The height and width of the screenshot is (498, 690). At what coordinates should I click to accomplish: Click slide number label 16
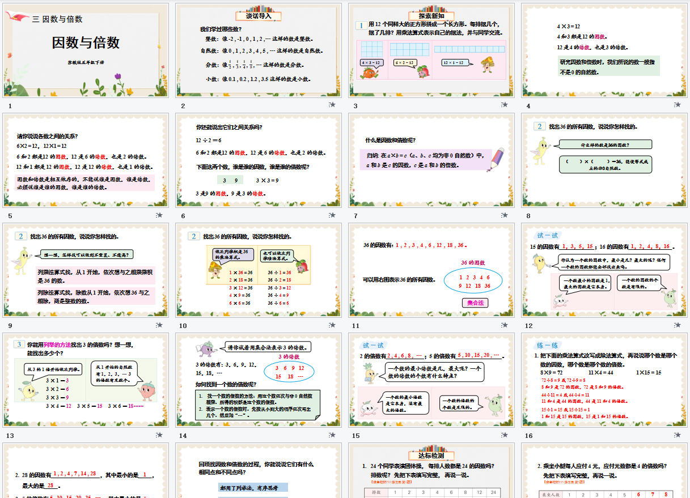click(x=529, y=436)
